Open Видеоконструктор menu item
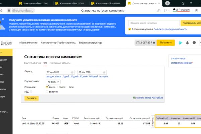The width and height of the screenshot is (201, 134). [90, 43]
